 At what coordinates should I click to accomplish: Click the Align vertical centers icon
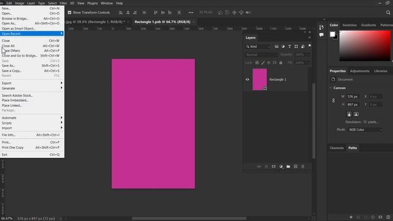coord(163,12)
